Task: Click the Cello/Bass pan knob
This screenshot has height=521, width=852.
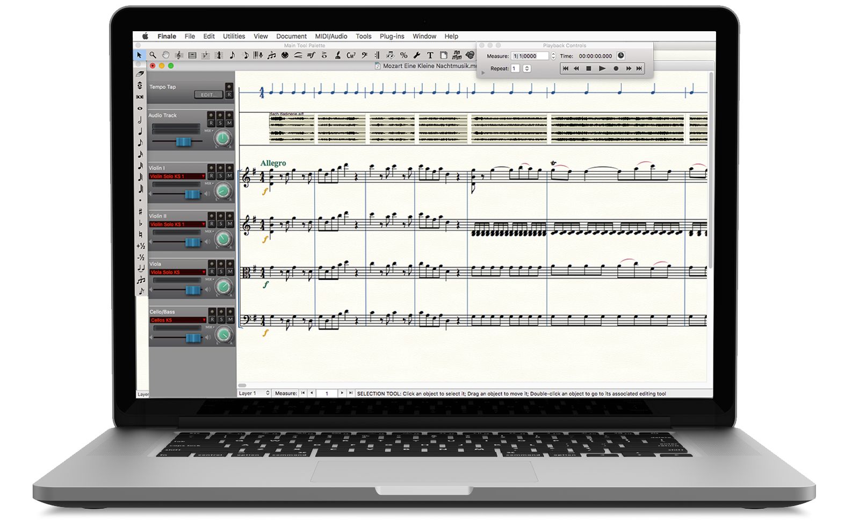Action: [x=223, y=334]
